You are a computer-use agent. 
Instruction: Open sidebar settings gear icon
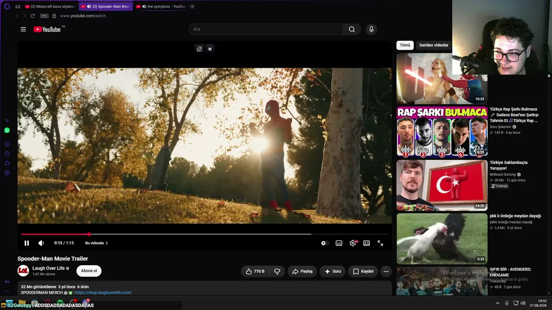7,173
